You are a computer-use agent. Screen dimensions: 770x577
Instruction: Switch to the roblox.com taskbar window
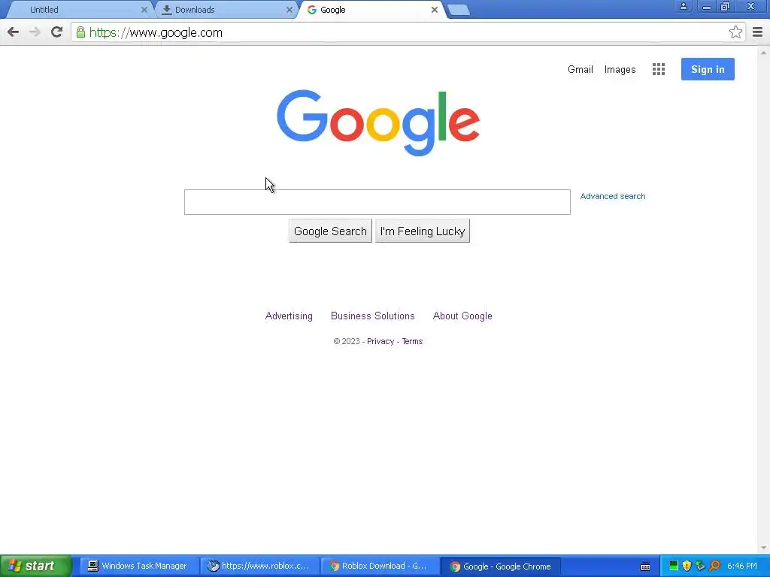259,566
